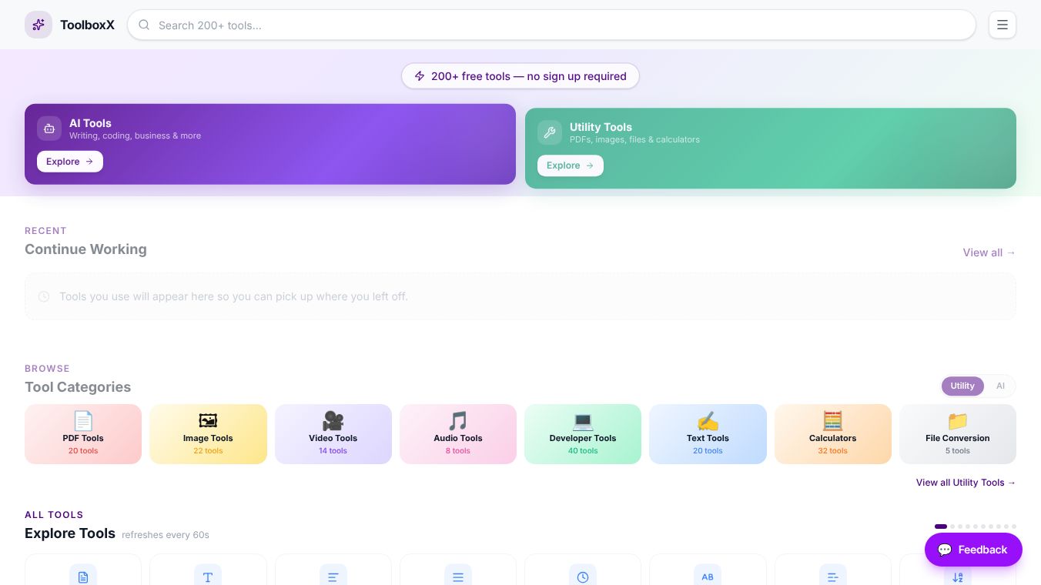Select the Utility toggle option
Screen dimensions: 1041x585
coord(962,386)
